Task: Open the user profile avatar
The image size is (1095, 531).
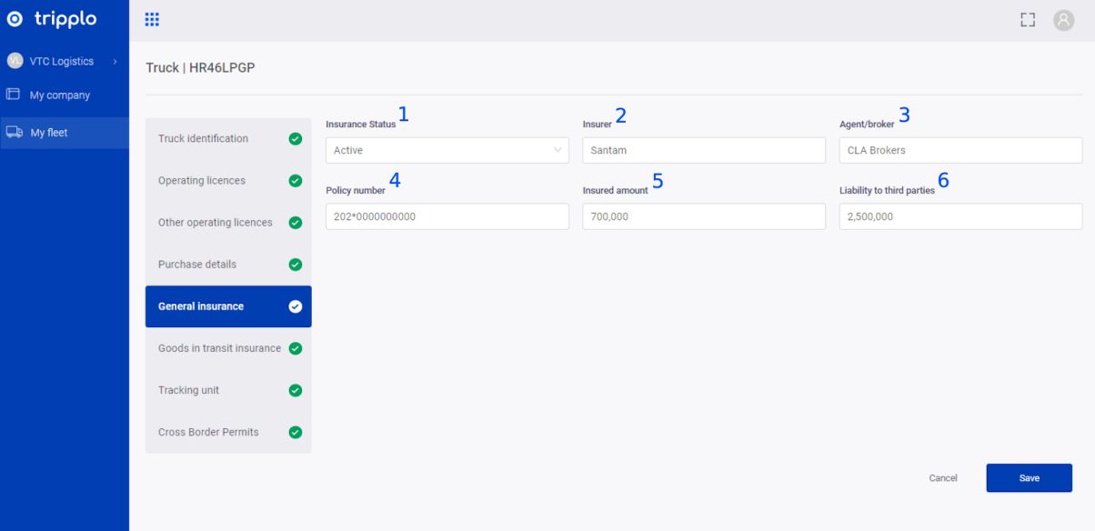Action: click(1063, 20)
